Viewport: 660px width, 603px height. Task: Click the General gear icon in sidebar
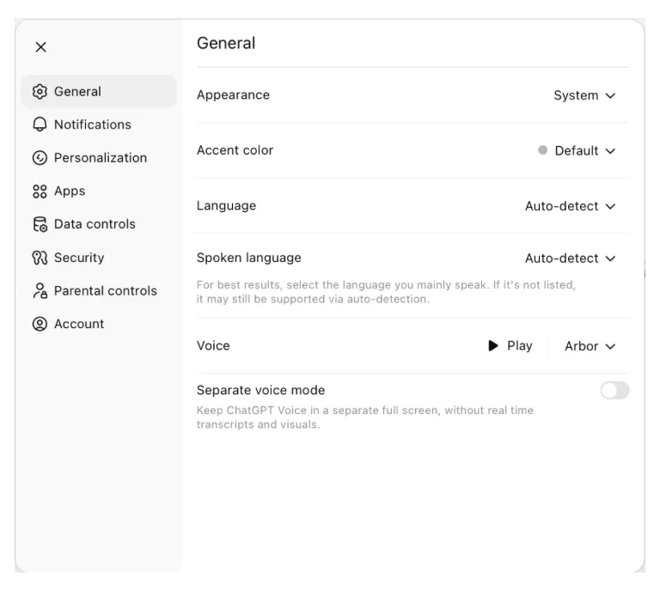pos(40,92)
